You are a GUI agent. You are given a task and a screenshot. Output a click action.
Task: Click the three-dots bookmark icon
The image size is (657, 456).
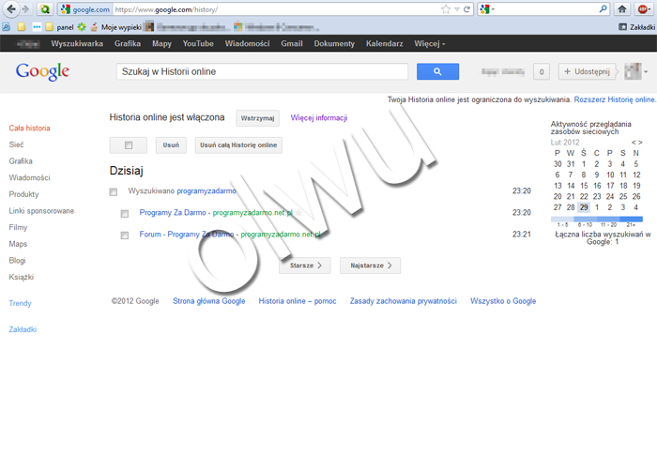tap(37, 27)
